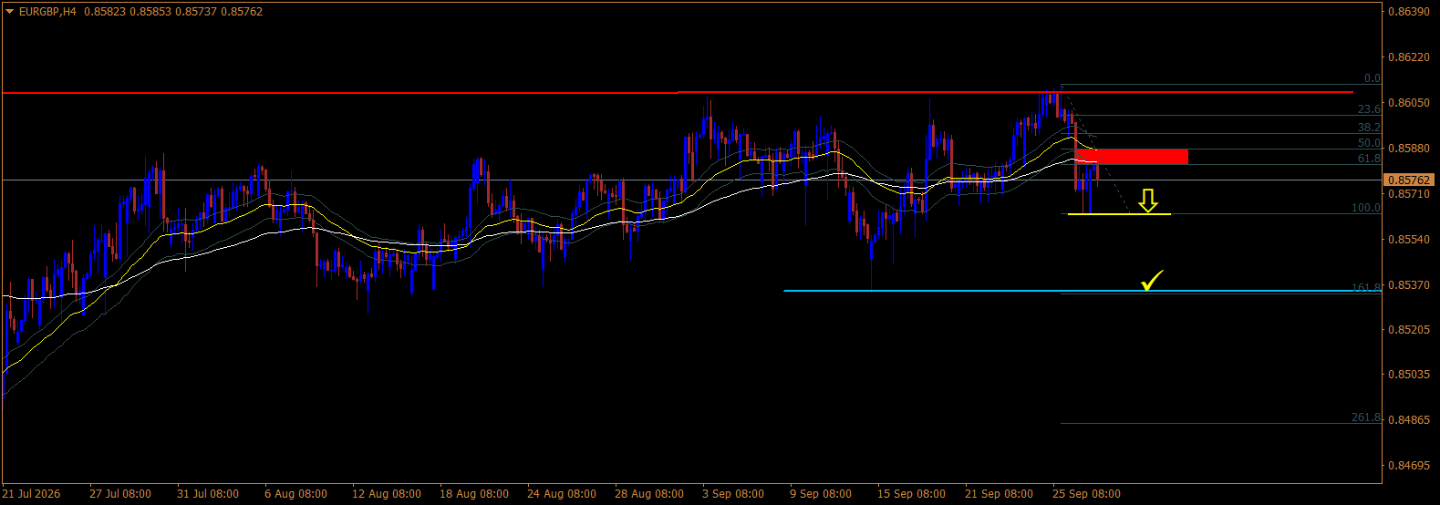Click the Fibonacci 0.0 level label
Image resolution: width=1440 pixels, height=505 pixels.
tap(1372, 78)
